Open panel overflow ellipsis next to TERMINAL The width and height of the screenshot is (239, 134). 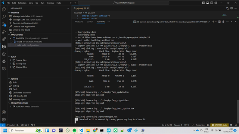[109, 22]
